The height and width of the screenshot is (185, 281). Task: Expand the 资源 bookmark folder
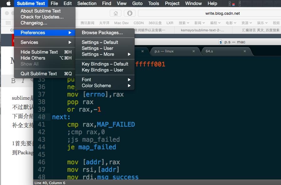pyautogui.click(x=247, y=23)
